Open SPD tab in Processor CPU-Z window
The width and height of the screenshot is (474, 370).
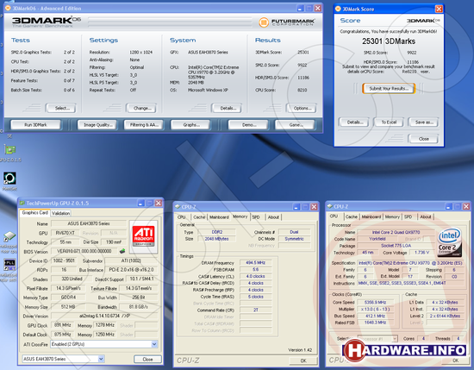(x=409, y=216)
